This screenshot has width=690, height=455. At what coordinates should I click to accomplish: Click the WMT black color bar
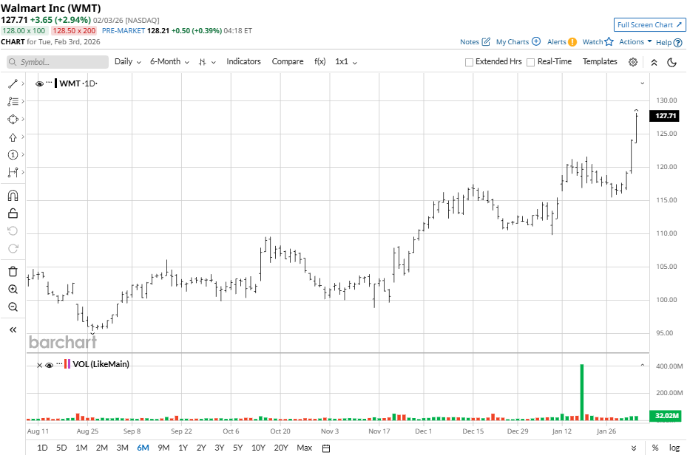(x=56, y=83)
